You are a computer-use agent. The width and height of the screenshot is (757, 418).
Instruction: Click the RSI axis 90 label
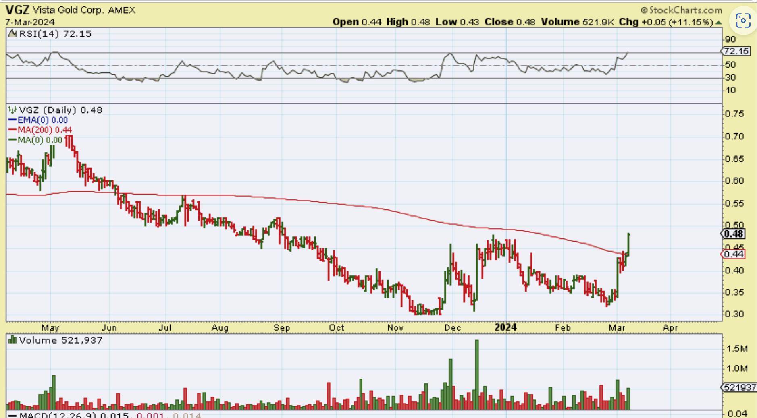(730, 39)
